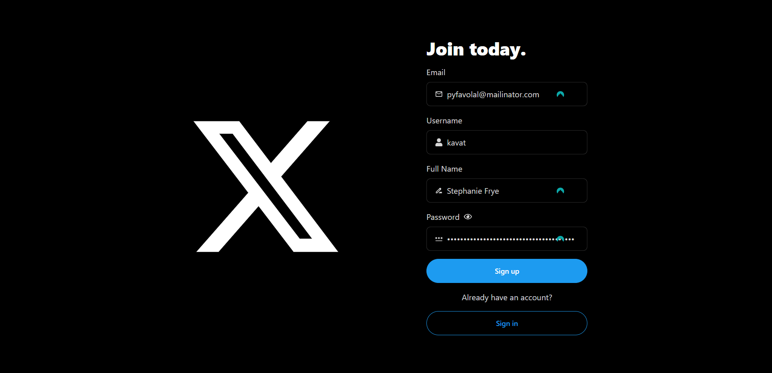The image size is (772, 373).
Task: Focus the Username input containing kavat
Action: coord(507,142)
